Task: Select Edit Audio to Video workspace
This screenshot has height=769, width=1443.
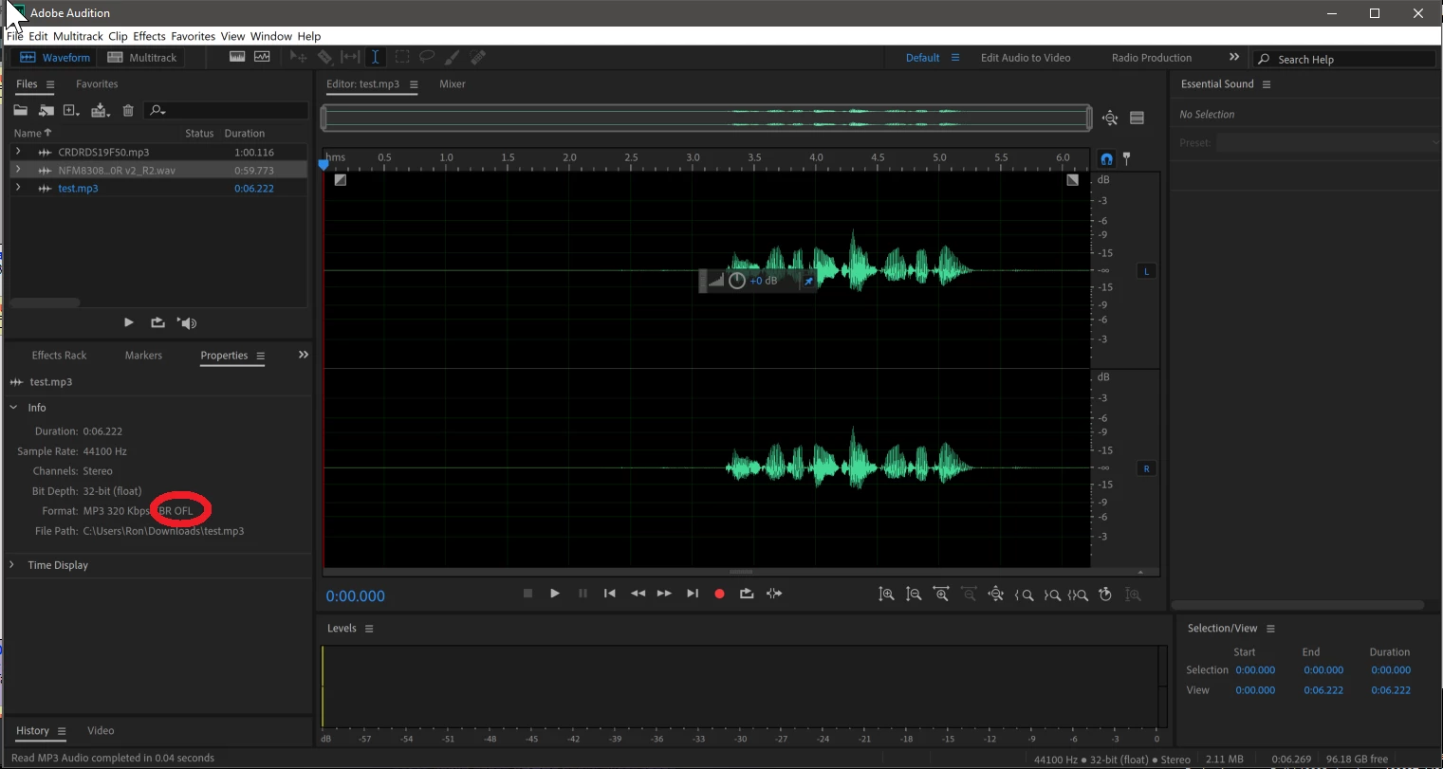Action: coord(1026,58)
